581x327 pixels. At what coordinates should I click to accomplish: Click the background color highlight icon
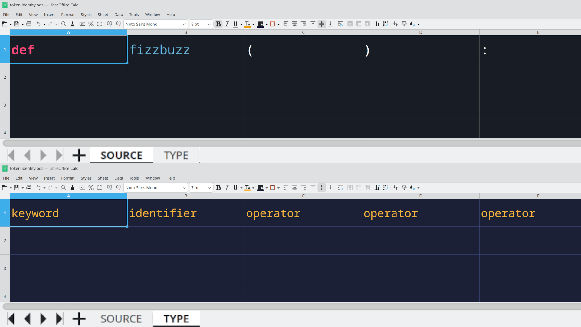(x=260, y=24)
